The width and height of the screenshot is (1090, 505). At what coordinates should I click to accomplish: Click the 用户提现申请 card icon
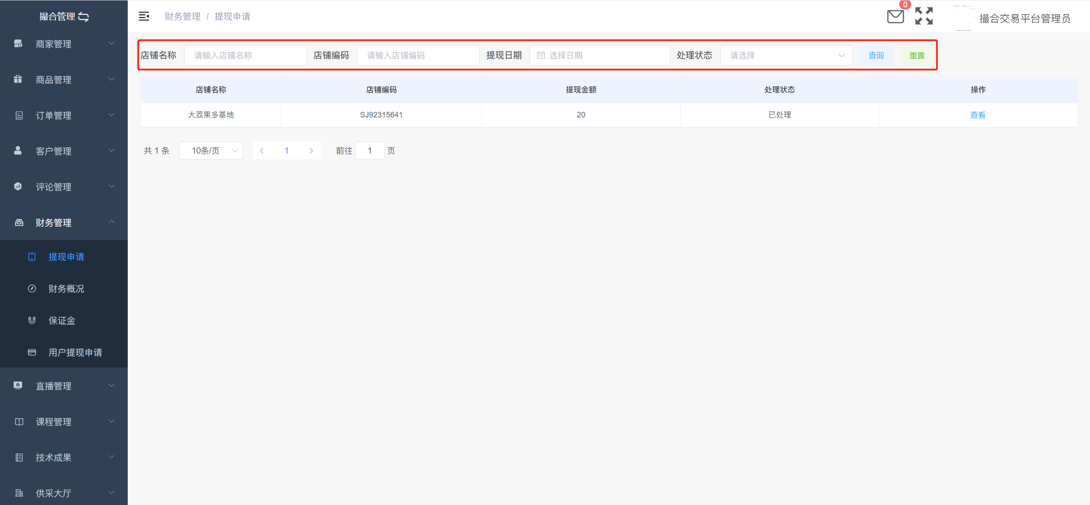click(32, 352)
